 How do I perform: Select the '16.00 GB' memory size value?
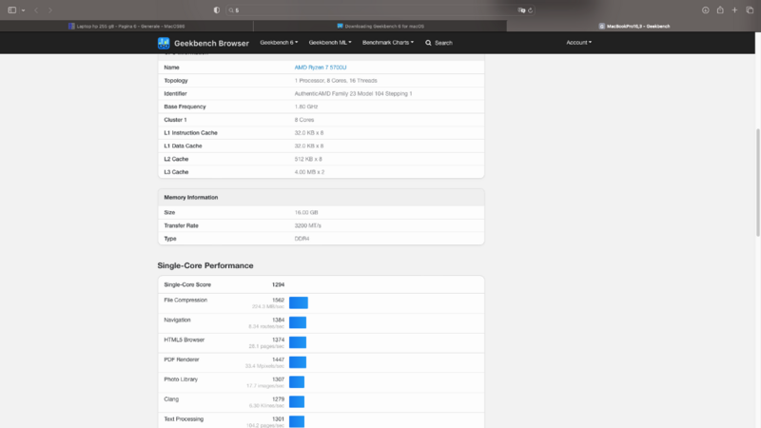[306, 212]
